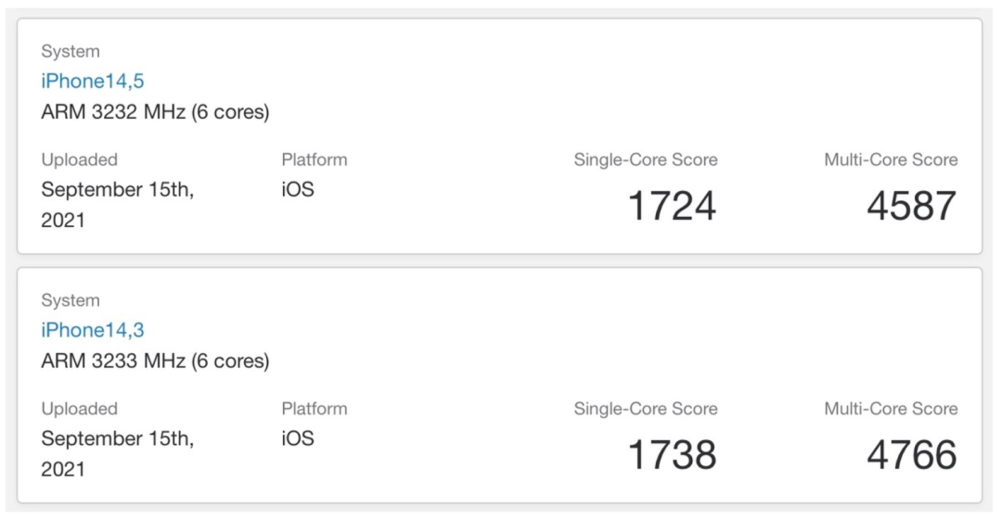Image resolution: width=1002 pixels, height=520 pixels.
Task: Click iOS platform value in first card
Action: point(298,190)
